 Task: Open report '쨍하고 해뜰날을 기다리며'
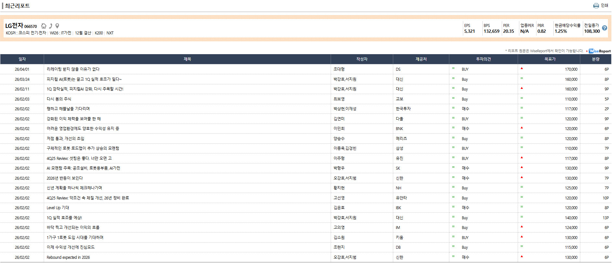point(68,109)
